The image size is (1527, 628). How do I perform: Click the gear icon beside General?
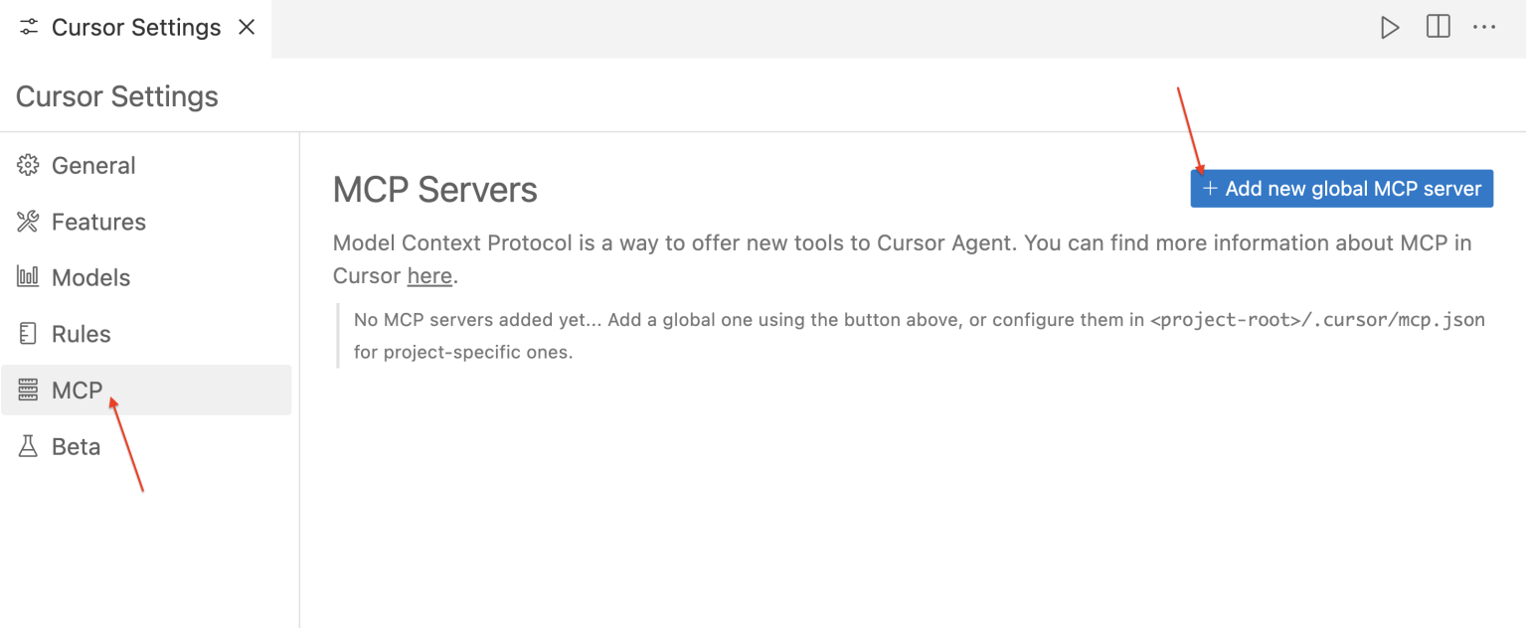click(x=28, y=166)
